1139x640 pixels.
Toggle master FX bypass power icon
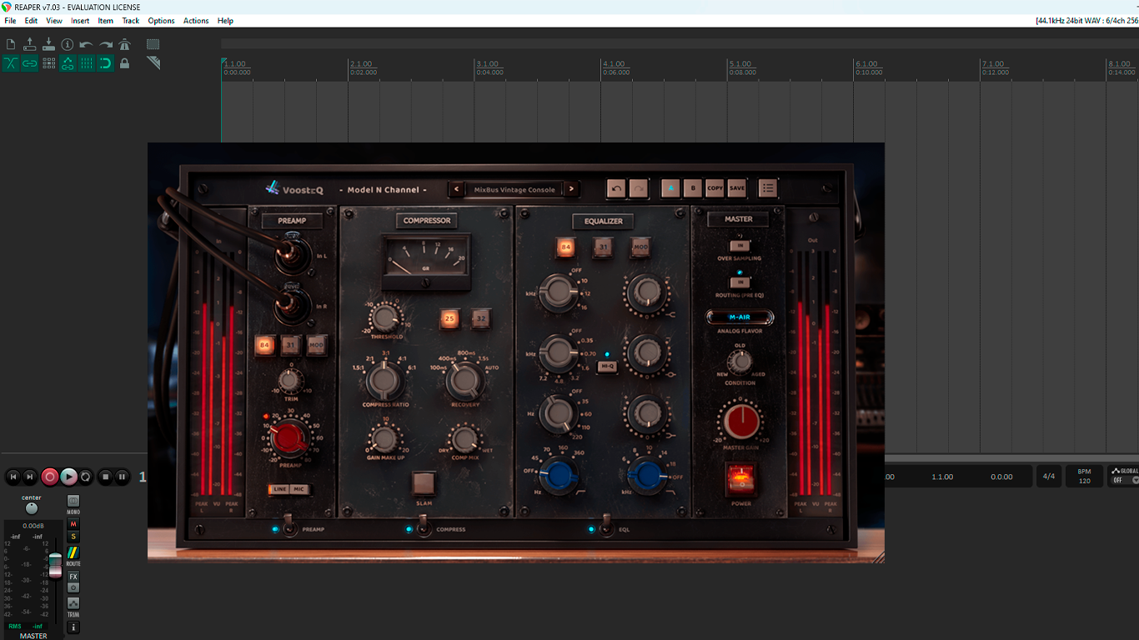[73, 587]
